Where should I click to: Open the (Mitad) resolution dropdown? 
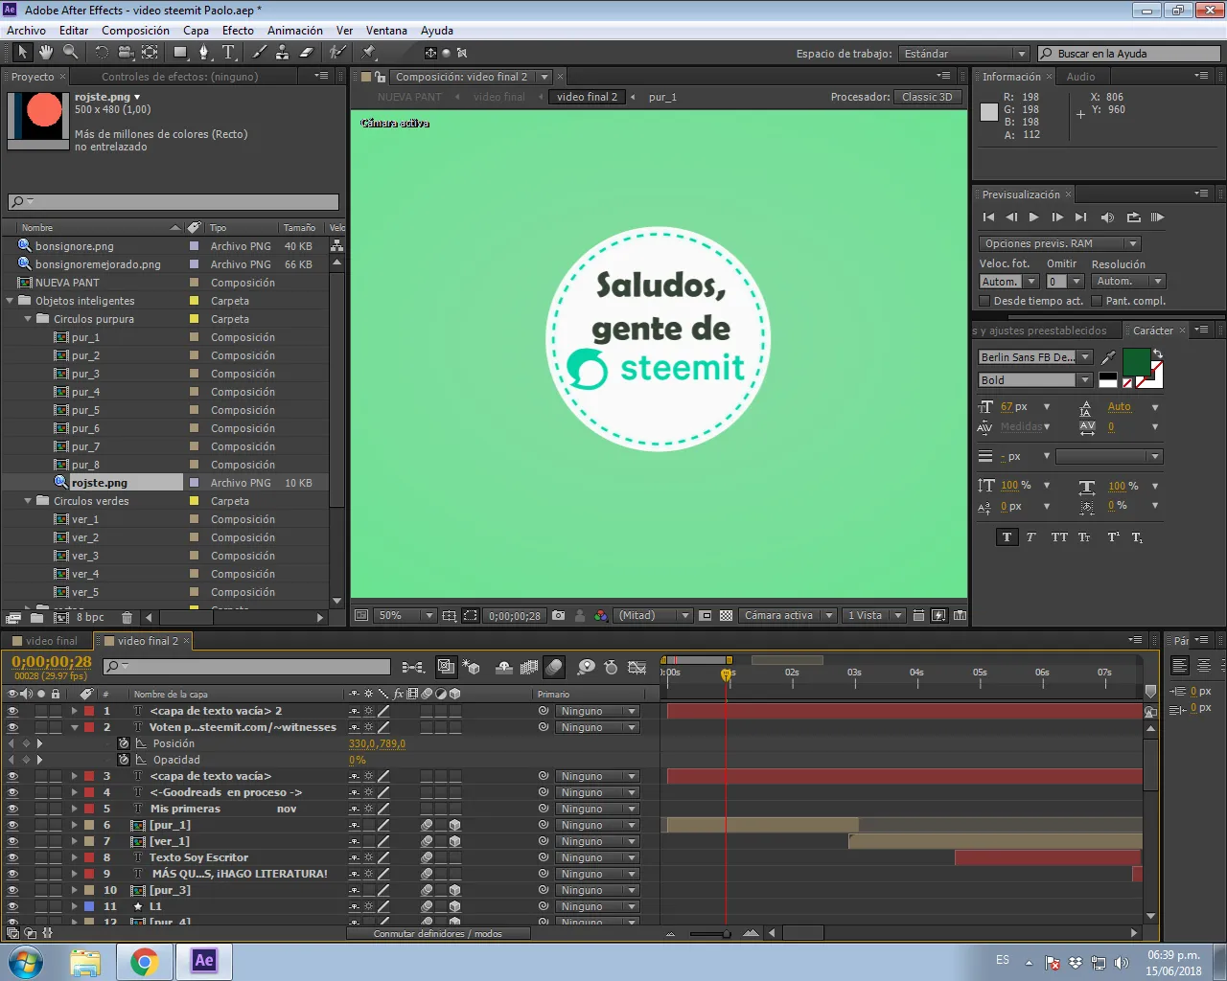click(x=653, y=615)
